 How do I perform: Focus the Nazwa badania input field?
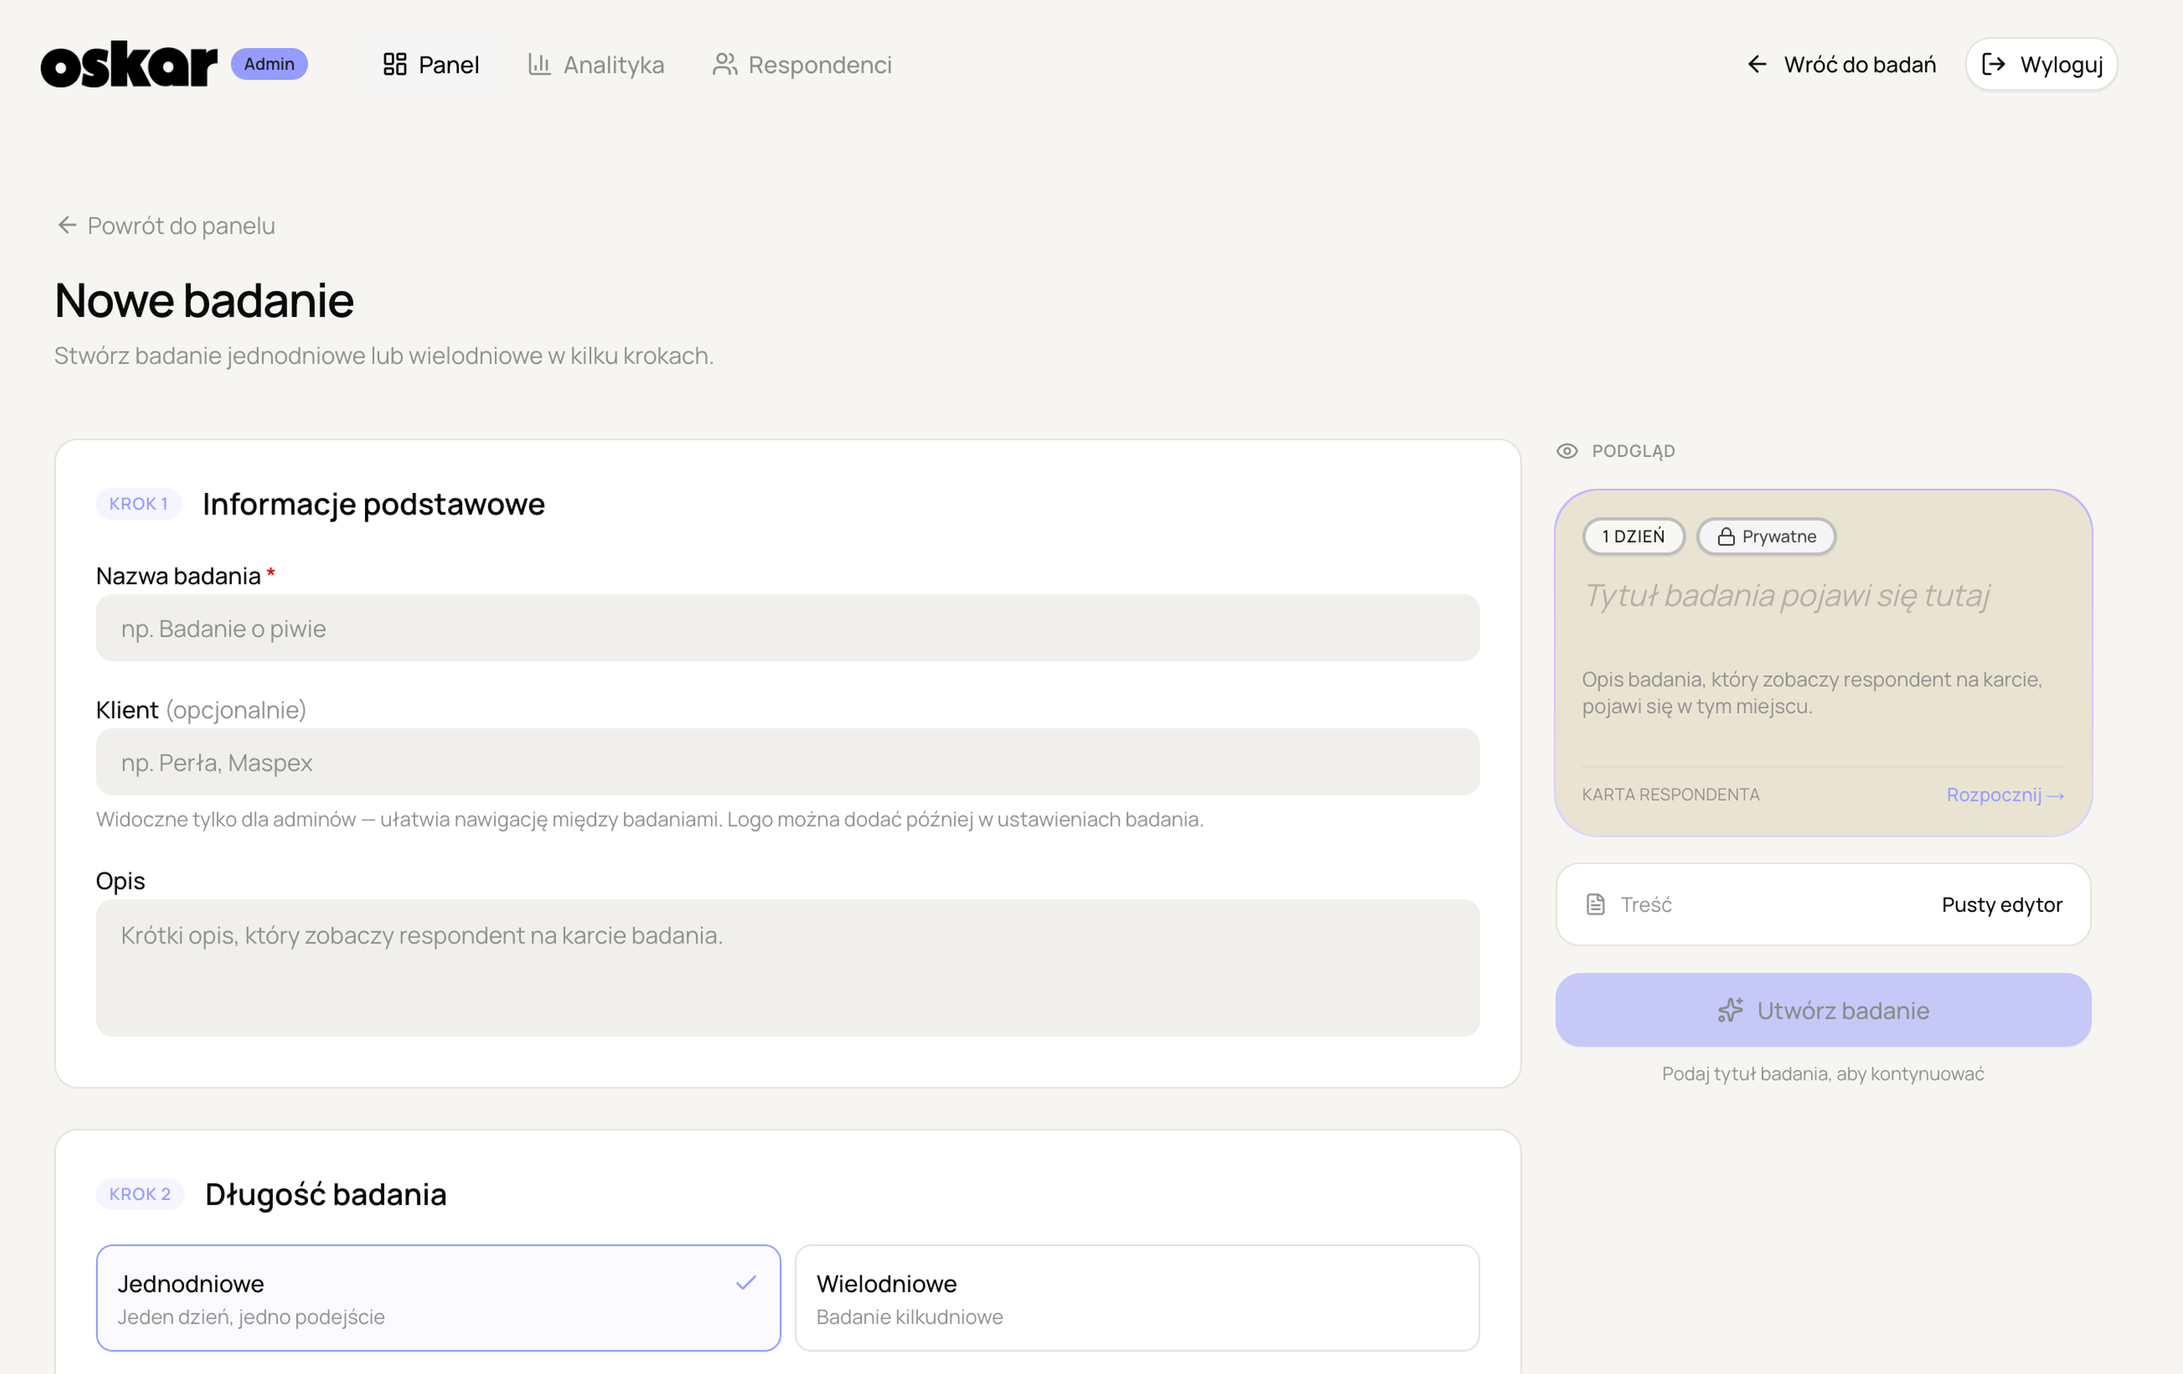click(x=788, y=628)
